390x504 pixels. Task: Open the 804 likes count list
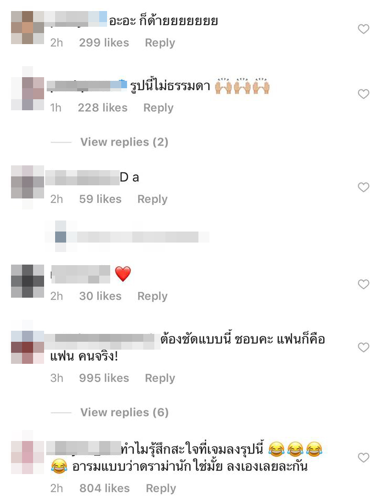tap(104, 488)
